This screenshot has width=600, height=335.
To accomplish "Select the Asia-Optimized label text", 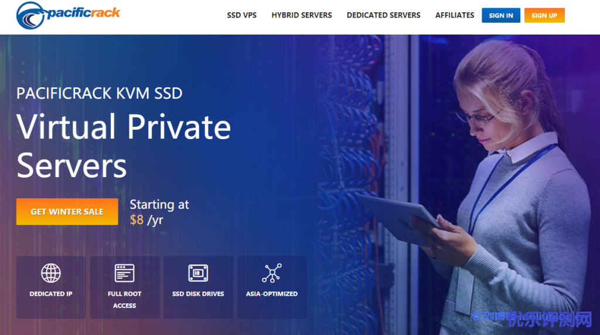I will point(272,293).
